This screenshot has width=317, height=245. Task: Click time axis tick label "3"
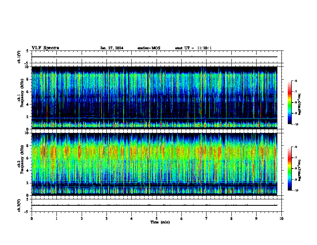106,219
